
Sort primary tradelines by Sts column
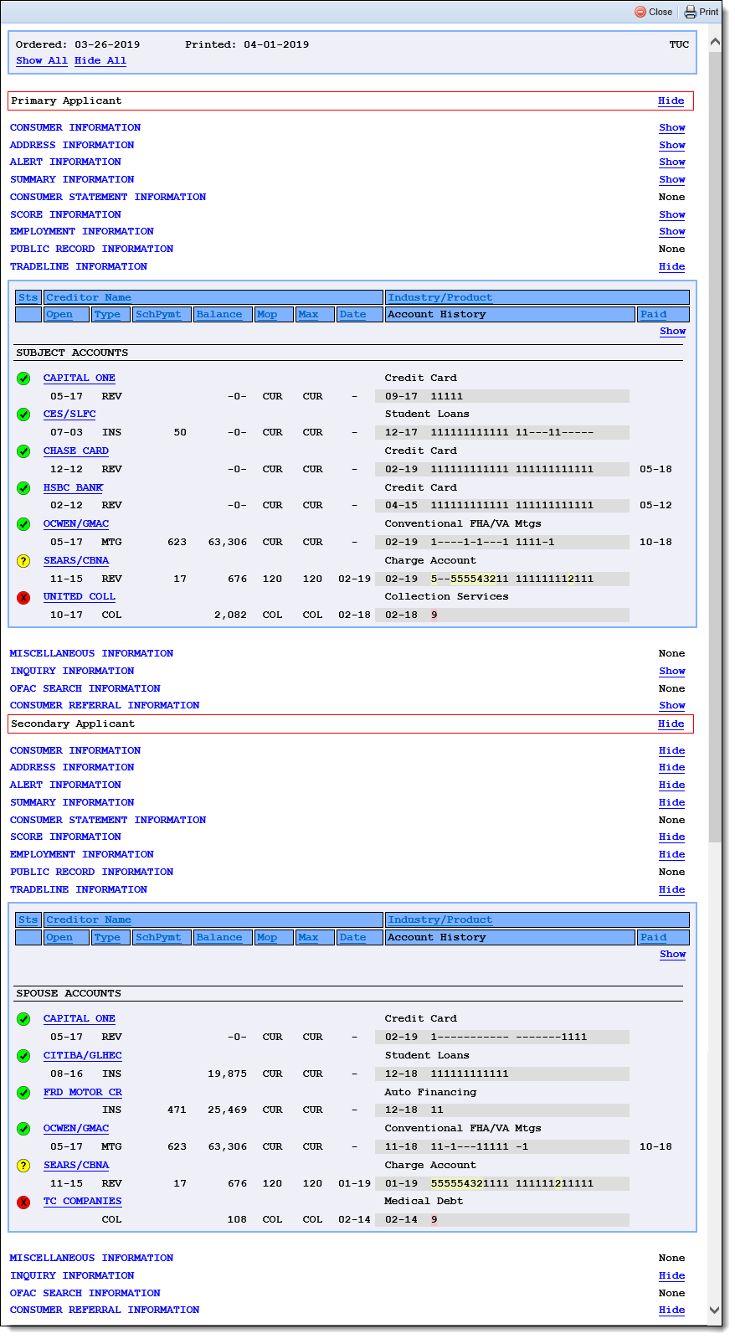(28, 297)
